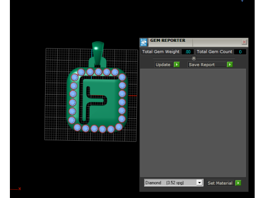The height and width of the screenshot is (198, 264).
Task: Click the green arrow next to Update
Action: (x=177, y=64)
